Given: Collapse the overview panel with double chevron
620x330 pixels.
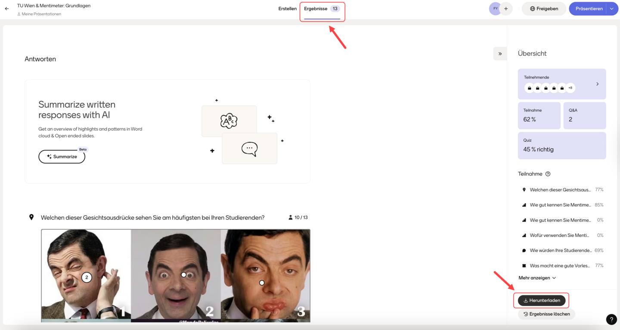Looking at the screenshot, I should (x=500, y=54).
